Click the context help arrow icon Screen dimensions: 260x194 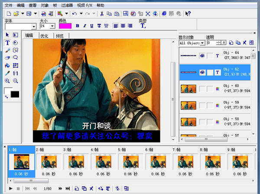pos(188,13)
